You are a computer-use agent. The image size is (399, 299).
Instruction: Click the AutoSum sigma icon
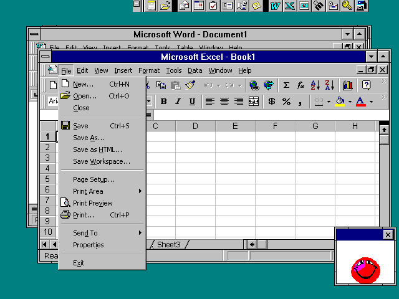click(x=286, y=85)
